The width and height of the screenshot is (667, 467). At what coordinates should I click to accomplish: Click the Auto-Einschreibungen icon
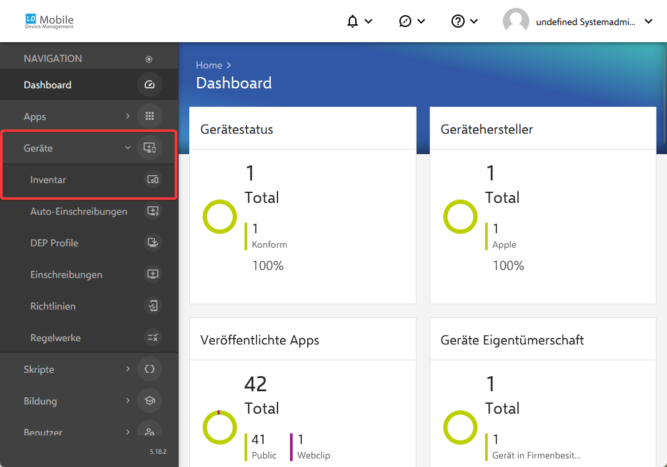152,211
